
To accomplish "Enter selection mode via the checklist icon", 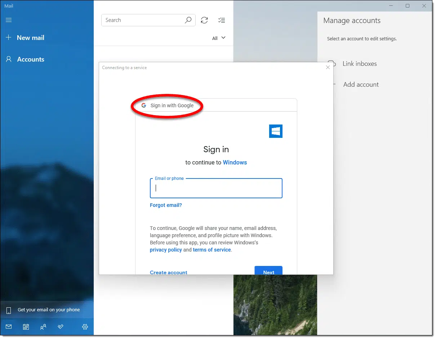I will pyautogui.click(x=222, y=20).
